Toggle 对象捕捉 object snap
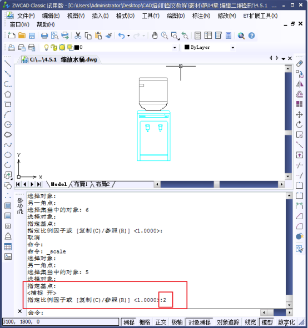This screenshot has width=308, height=328. pyautogui.click(x=200, y=322)
